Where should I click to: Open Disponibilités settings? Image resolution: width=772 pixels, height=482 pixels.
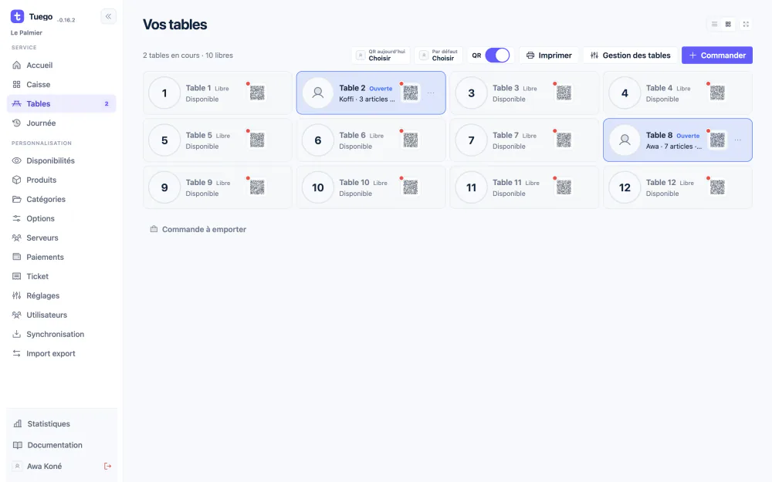point(62,161)
